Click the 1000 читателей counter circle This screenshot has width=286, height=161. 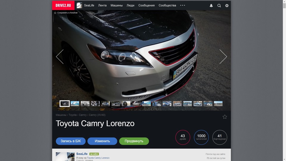tap(201, 137)
